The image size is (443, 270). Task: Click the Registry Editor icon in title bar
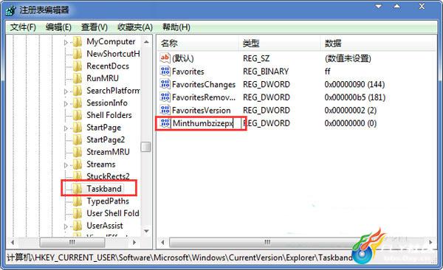click(x=11, y=11)
